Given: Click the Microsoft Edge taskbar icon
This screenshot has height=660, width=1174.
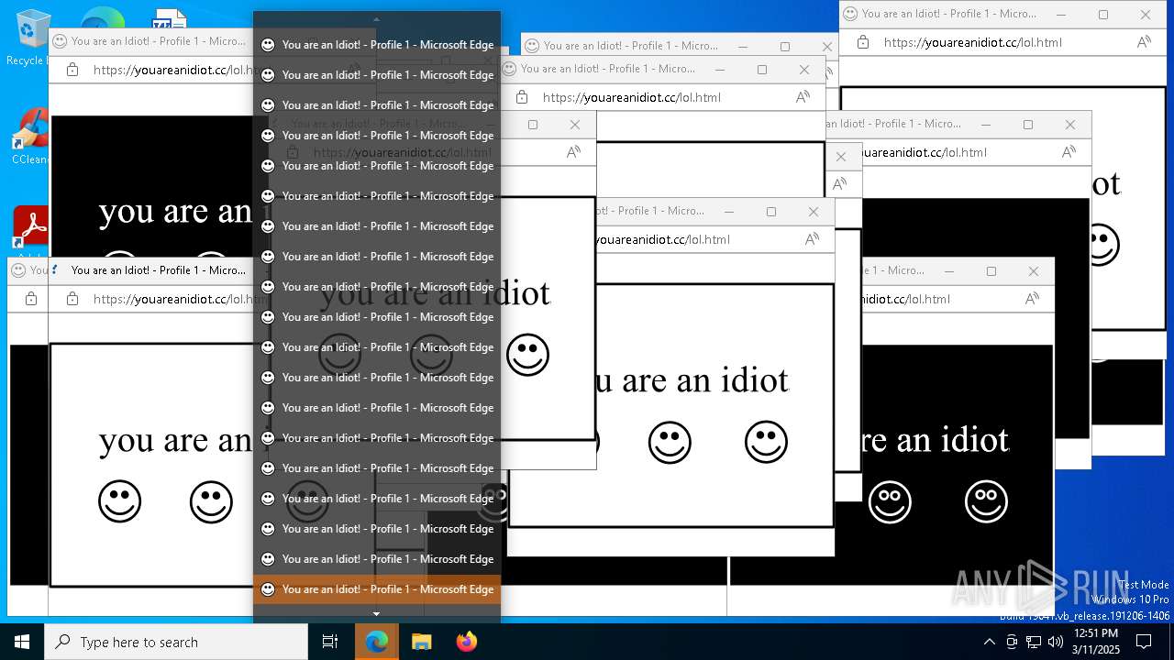Looking at the screenshot, I should pos(376,642).
